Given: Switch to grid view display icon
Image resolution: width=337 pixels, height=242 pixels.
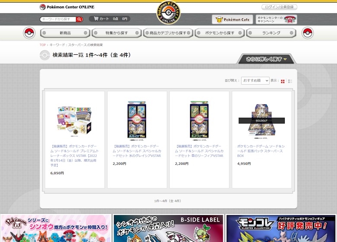Looking at the screenshot, I should [283, 81].
